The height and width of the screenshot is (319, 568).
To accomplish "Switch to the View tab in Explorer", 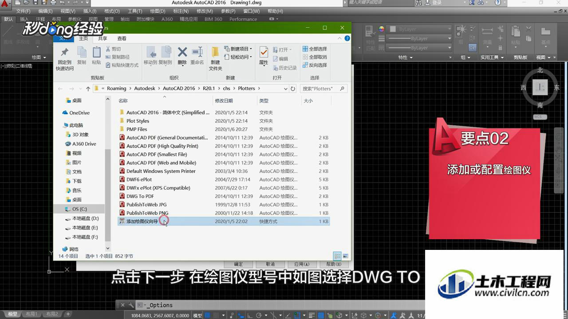I will click(122, 39).
